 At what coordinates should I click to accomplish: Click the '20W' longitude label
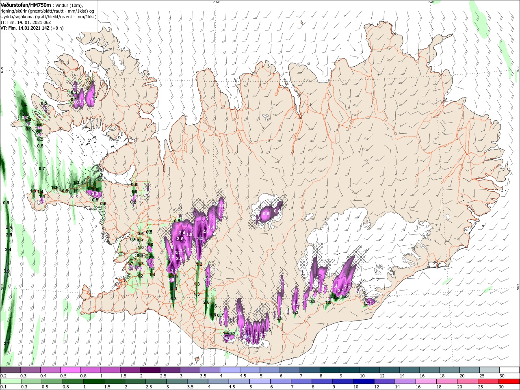pos(216,2)
